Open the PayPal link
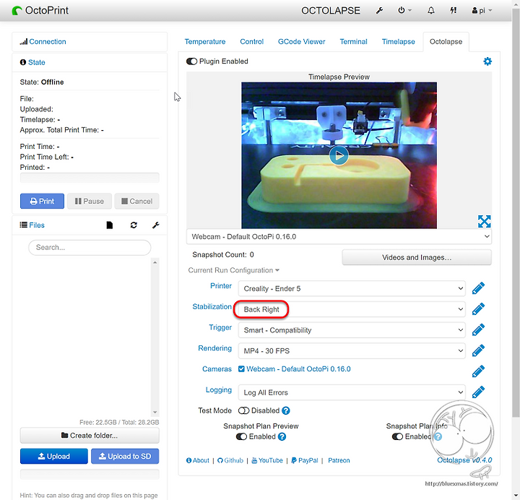 click(x=305, y=460)
